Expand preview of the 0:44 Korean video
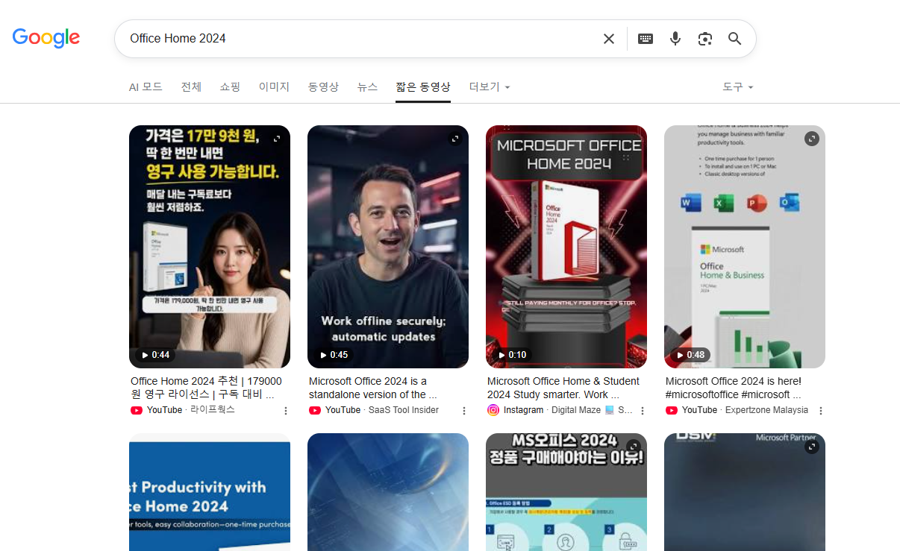The width and height of the screenshot is (900, 551). tap(277, 139)
